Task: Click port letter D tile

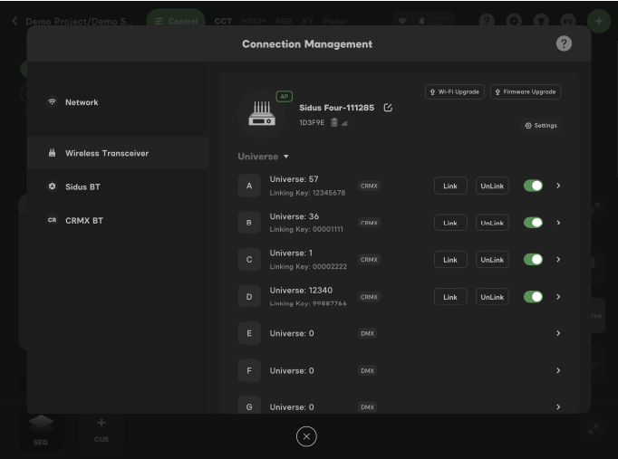Action: tap(249, 297)
